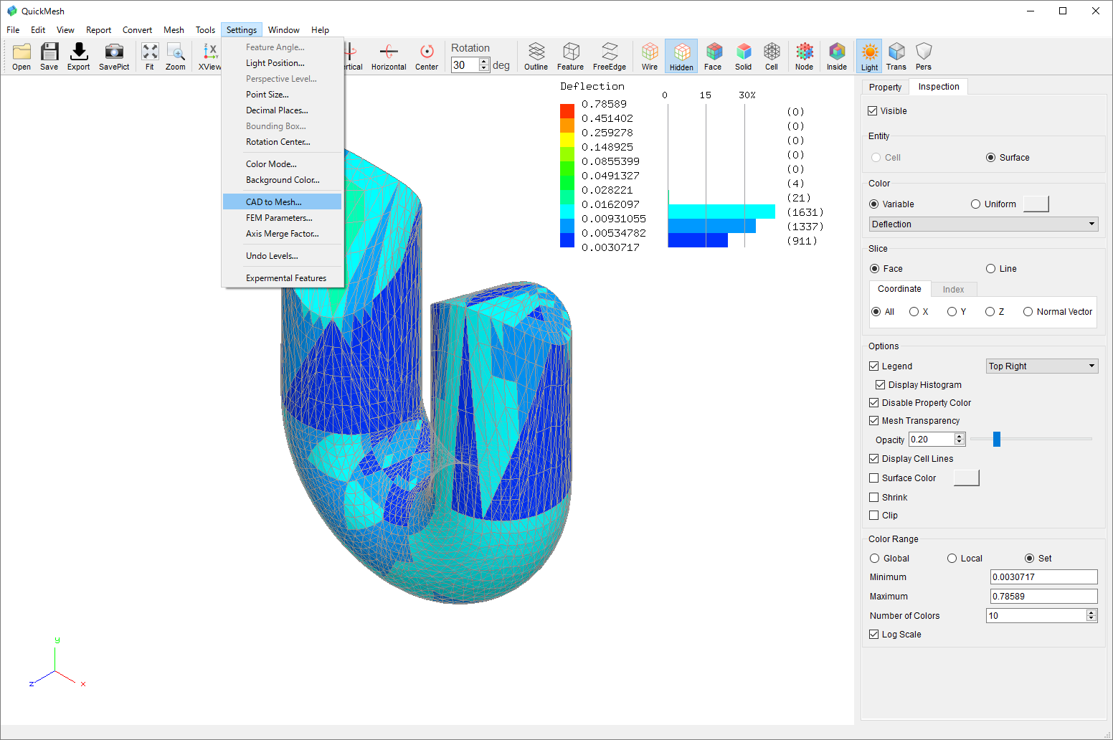The image size is (1113, 740).
Task: Switch to Cell display mode
Action: click(x=772, y=56)
